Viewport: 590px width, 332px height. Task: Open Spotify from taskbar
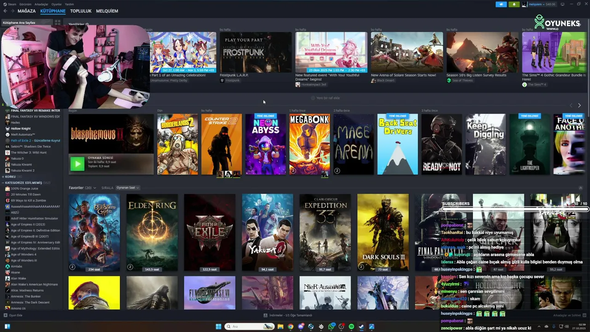(x=351, y=326)
